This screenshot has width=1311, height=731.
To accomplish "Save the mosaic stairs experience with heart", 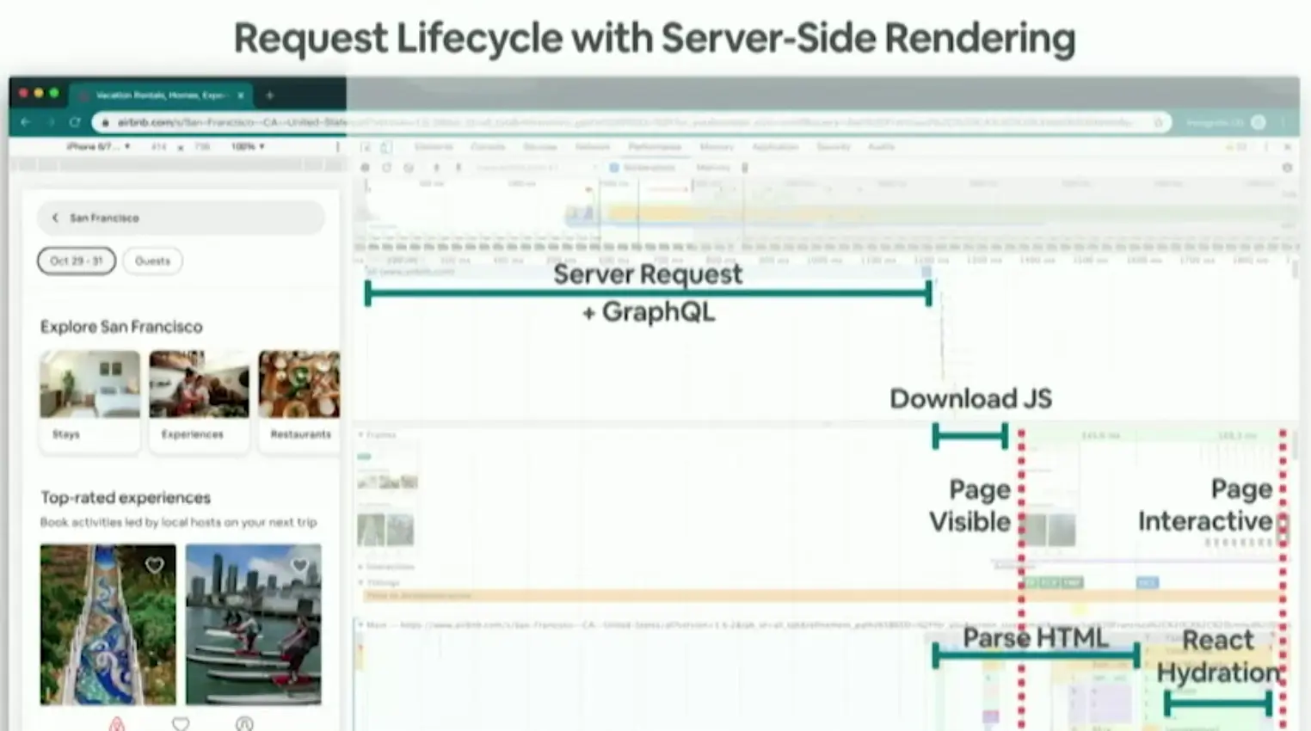I will [155, 565].
